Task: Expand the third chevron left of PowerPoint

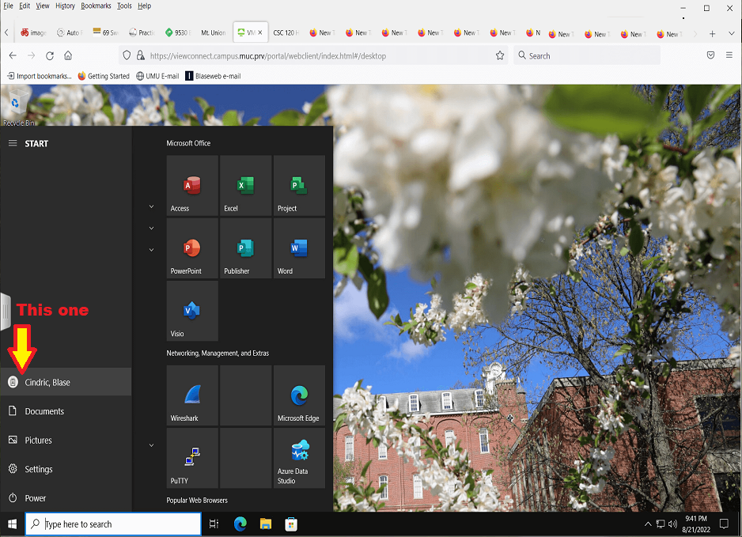Action: coord(151,250)
